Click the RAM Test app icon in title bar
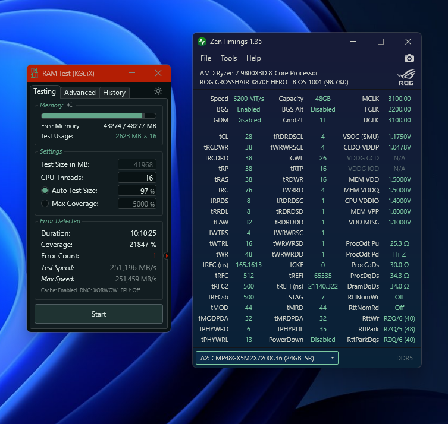 (35, 74)
